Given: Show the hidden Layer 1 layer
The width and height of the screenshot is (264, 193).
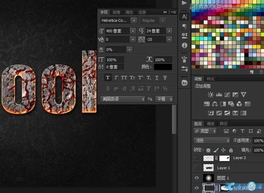Looking at the screenshot, I should tap(196, 168).
